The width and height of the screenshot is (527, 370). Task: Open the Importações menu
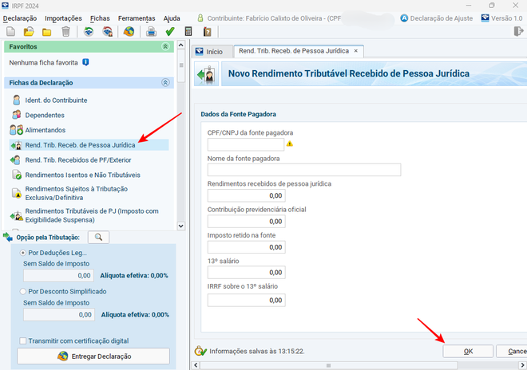pos(63,18)
